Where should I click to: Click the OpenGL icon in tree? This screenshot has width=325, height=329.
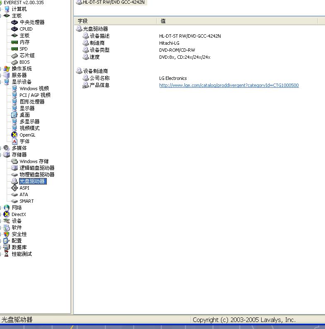[x=14, y=135]
